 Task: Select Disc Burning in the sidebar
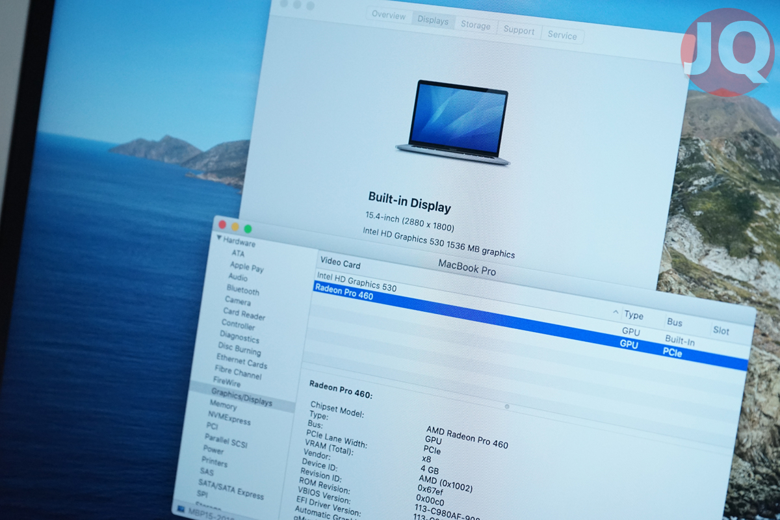coord(239,348)
